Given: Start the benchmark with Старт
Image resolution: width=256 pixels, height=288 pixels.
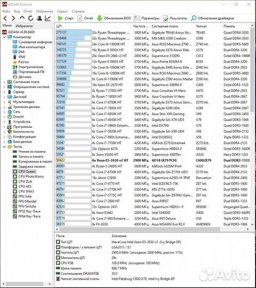Looking at the screenshot, I should pos(66,18).
